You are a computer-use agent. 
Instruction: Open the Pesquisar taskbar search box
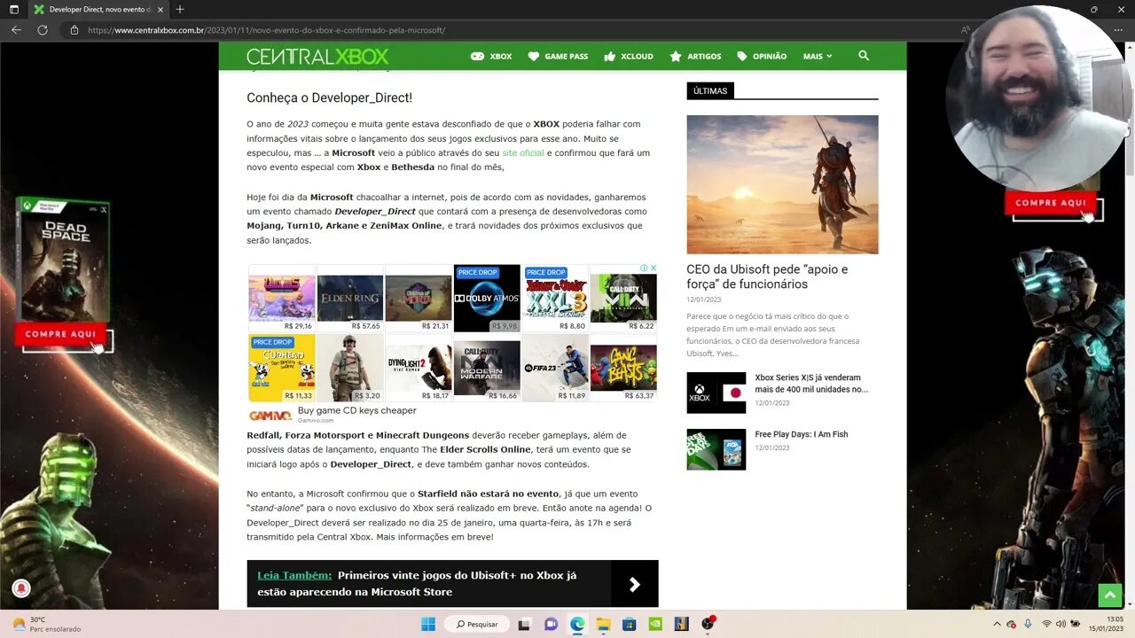coord(478,624)
